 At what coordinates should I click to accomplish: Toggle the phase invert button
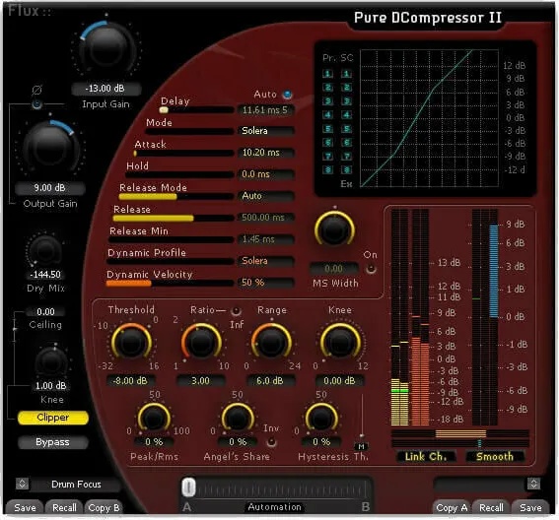pyautogui.click(x=36, y=104)
